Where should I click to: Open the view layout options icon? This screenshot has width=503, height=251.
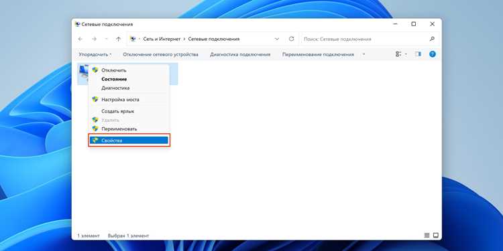tap(399, 54)
